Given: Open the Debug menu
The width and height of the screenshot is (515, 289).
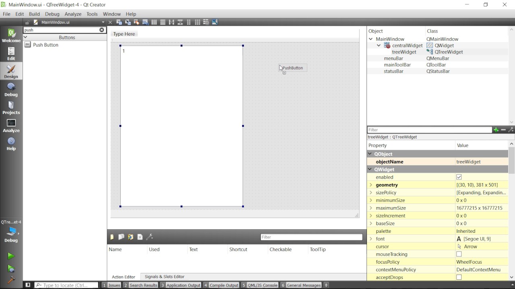Looking at the screenshot, I should [x=52, y=14].
